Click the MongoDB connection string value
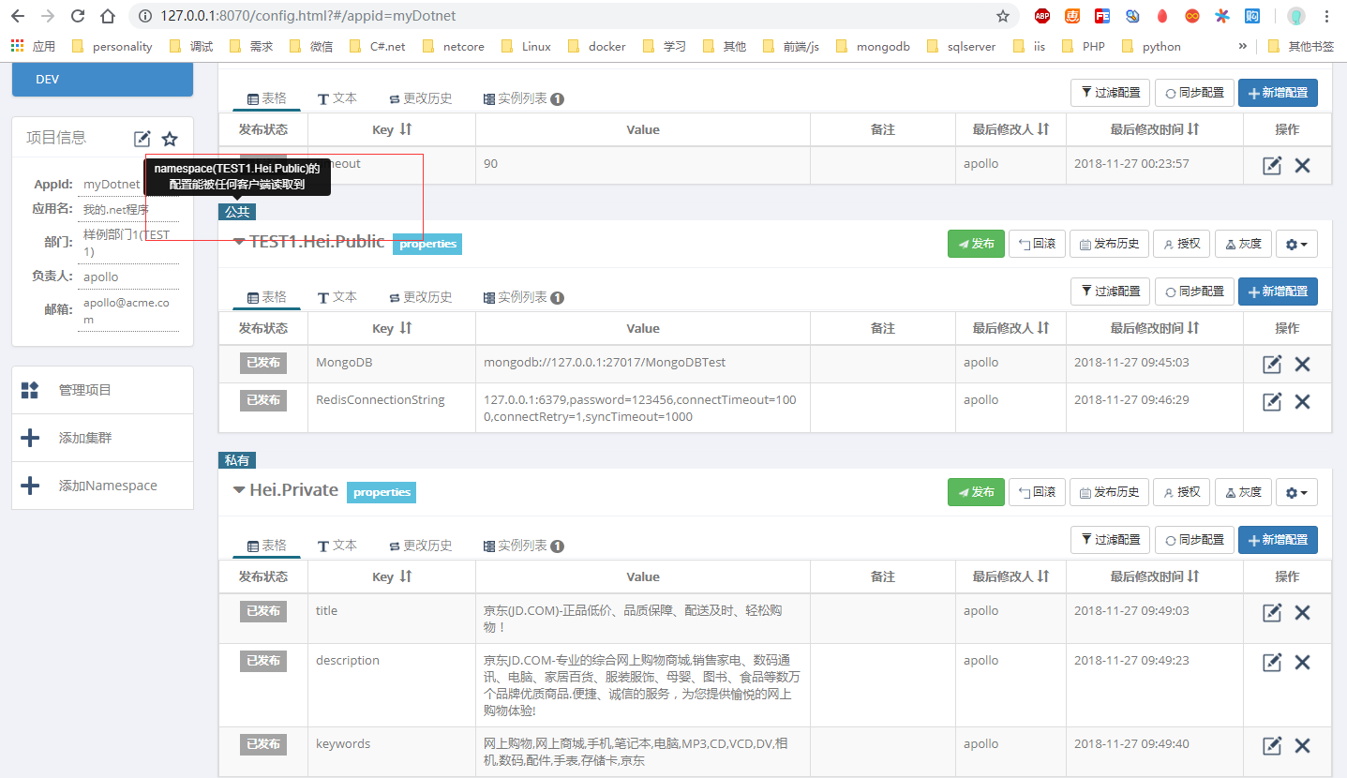The image size is (1347, 778). [605, 362]
